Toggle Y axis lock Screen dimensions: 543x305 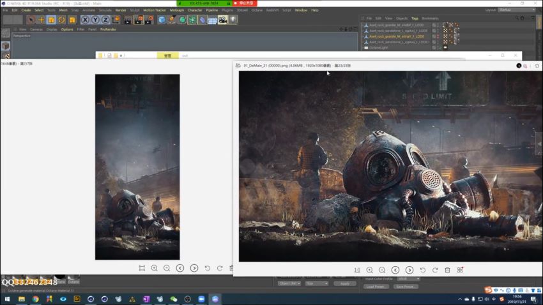[x=95, y=20]
